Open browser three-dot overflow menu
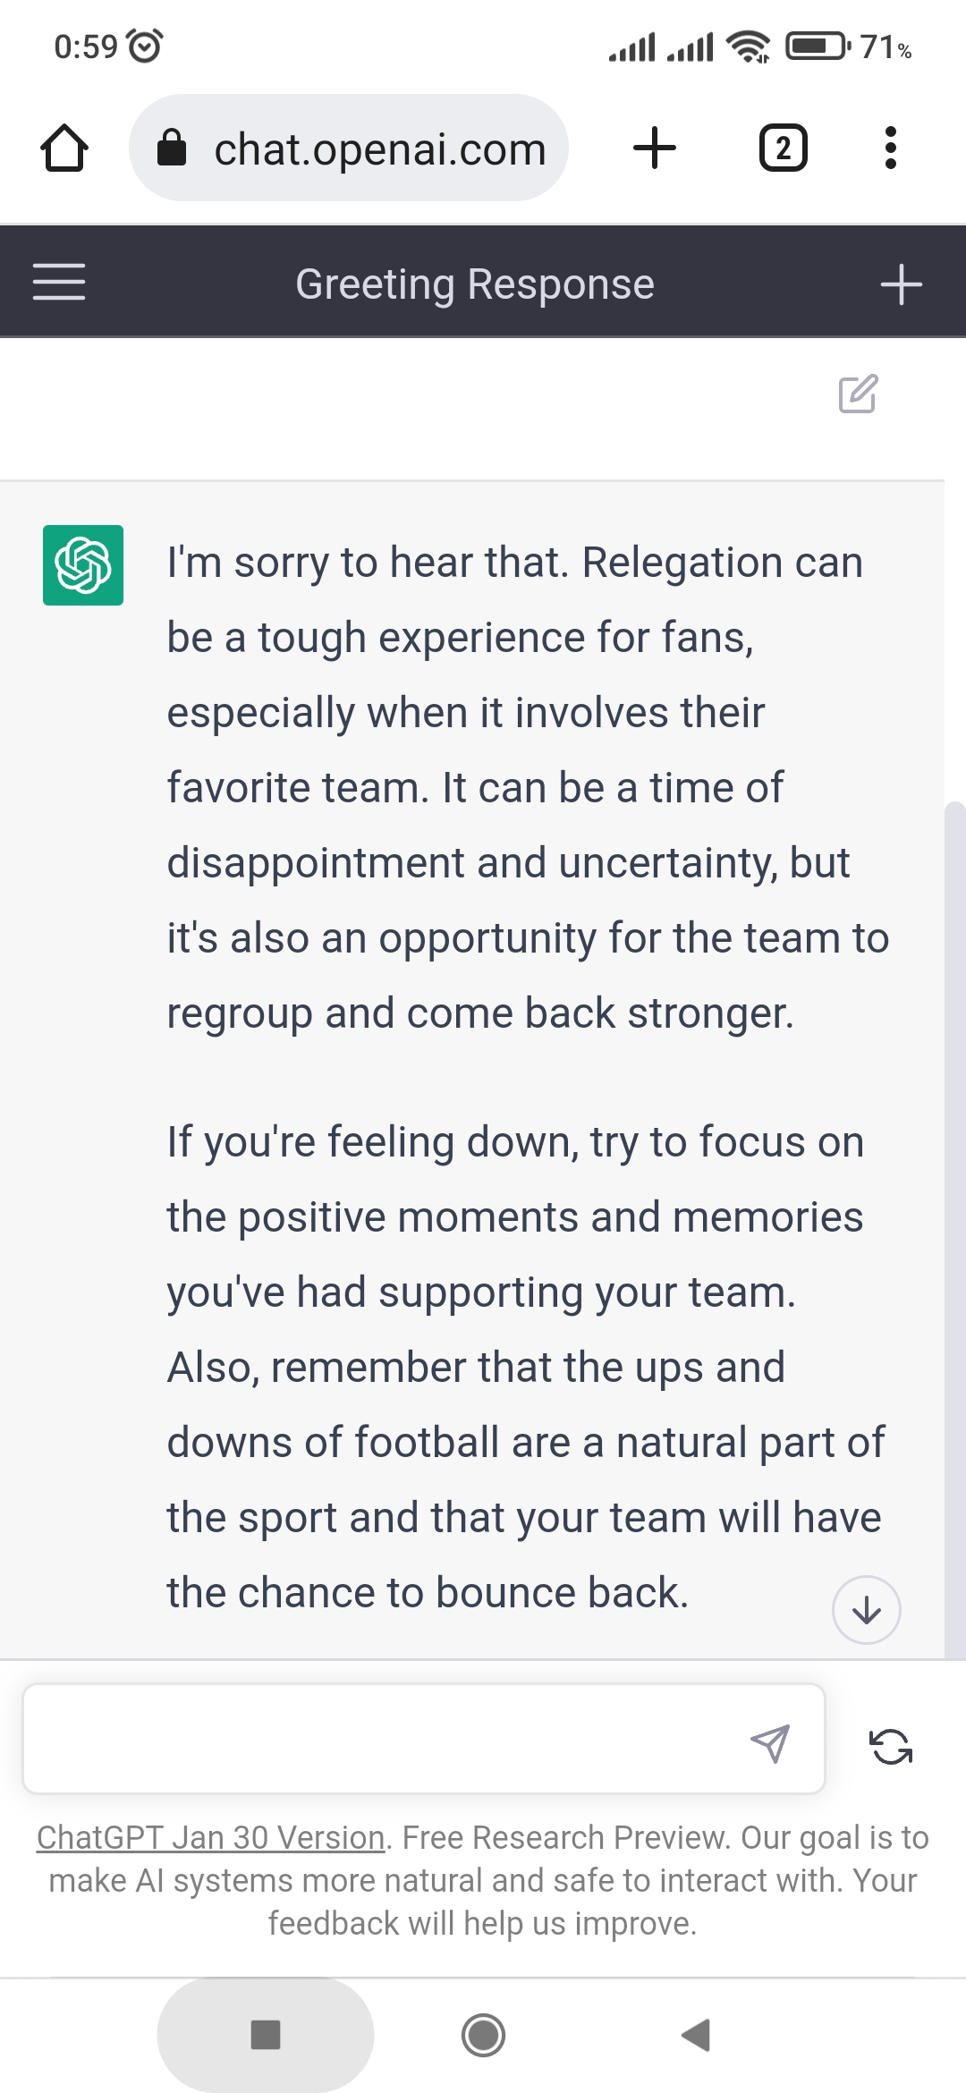This screenshot has height=2093, width=966. tap(890, 148)
